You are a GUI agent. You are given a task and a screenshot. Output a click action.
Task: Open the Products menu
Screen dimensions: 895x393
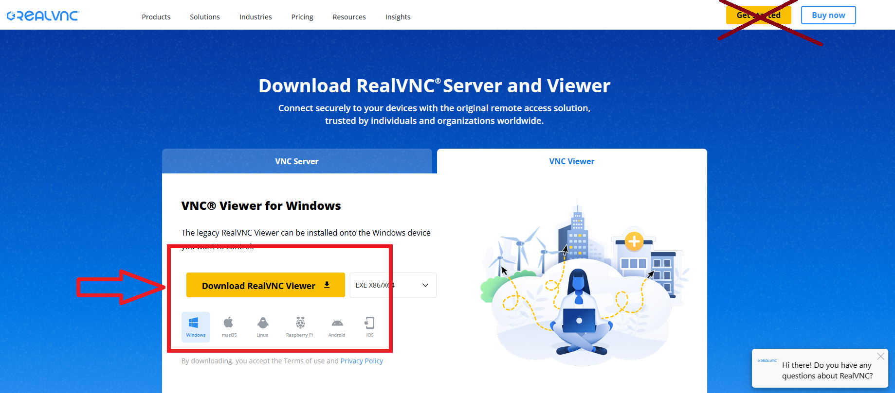tap(156, 17)
